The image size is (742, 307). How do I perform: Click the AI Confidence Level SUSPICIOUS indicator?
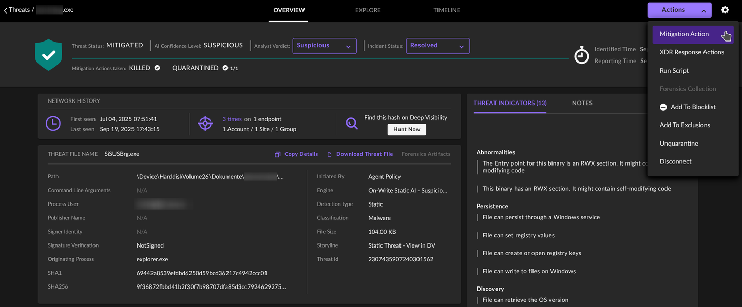[223, 45]
